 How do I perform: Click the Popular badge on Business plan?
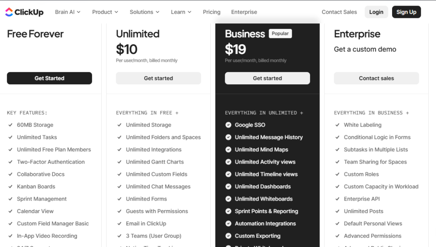tap(280, 34)
